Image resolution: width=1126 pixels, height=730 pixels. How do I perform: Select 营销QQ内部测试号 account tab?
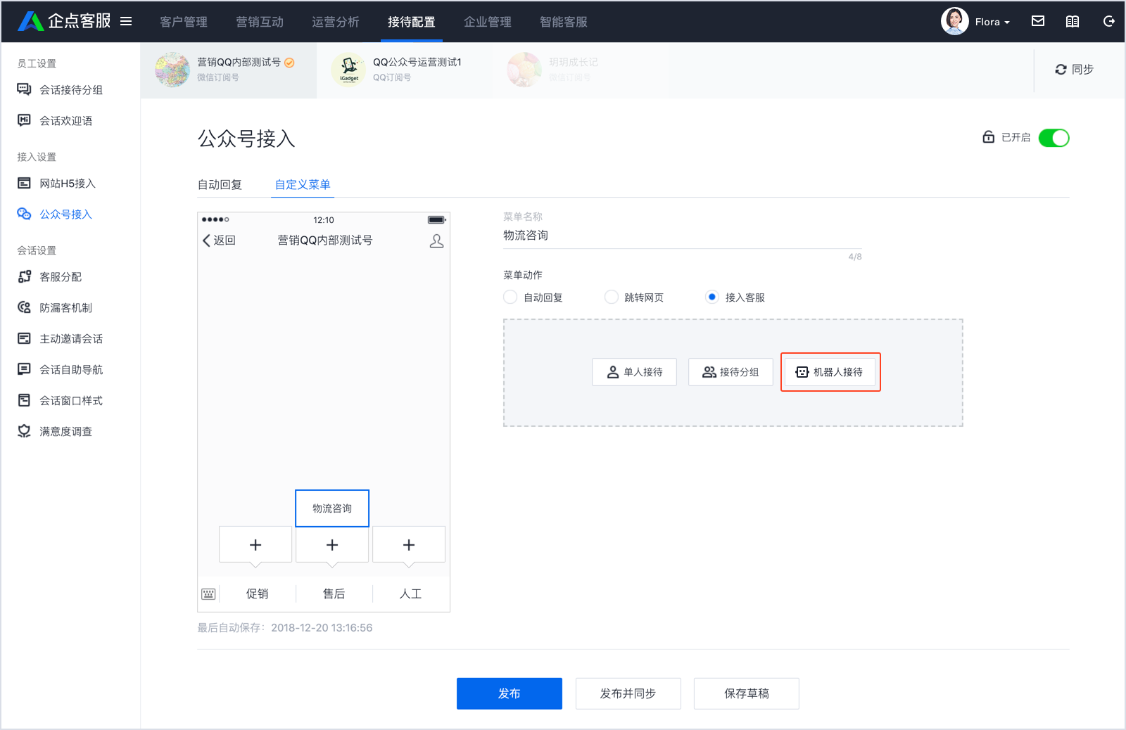(x=229, y=70)
